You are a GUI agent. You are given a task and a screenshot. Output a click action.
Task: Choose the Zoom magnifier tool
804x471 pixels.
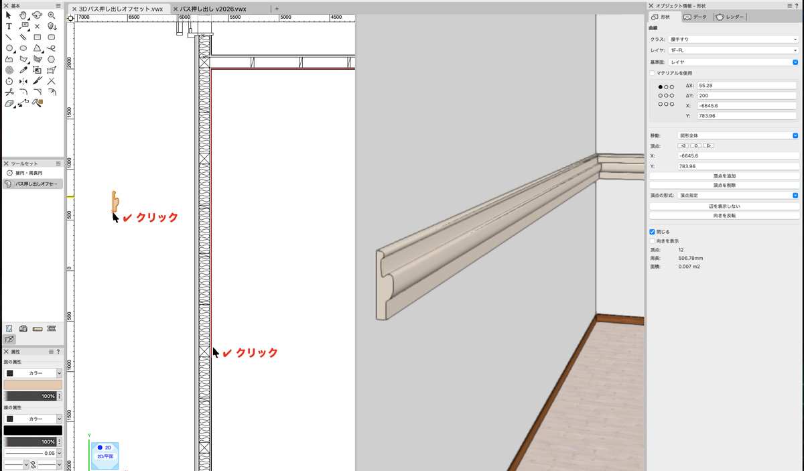tap(52, 15)
